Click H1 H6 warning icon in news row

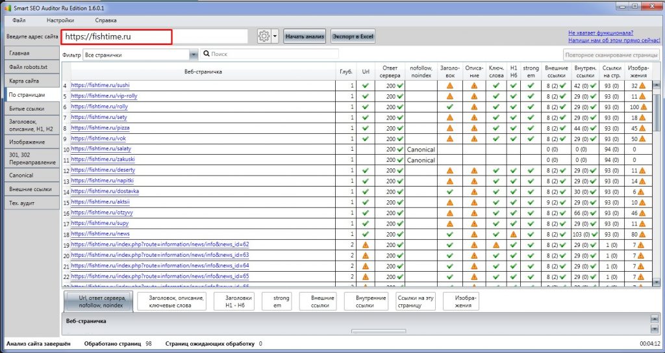pos(514,234)
